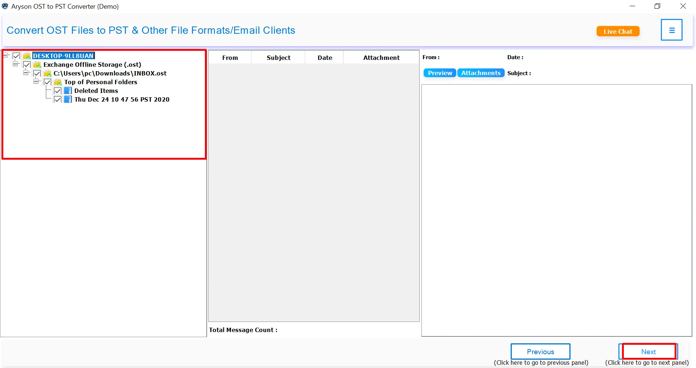Click the Aryson app logo in title bar
This screenshot has width=696, height=368.
coord(5,6)
